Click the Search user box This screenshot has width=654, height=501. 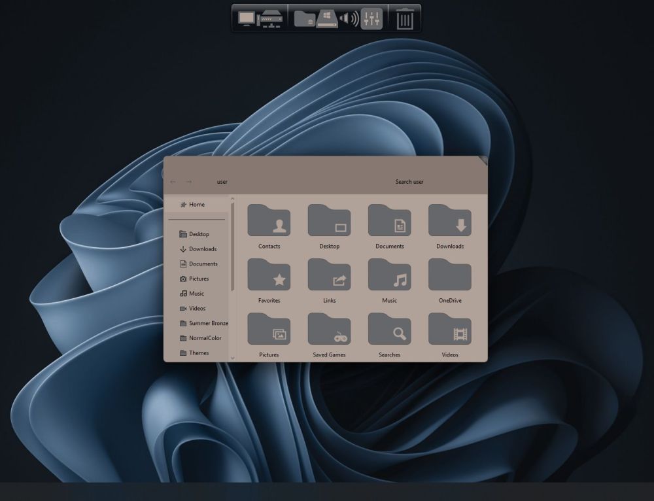[x=409, y=182]
